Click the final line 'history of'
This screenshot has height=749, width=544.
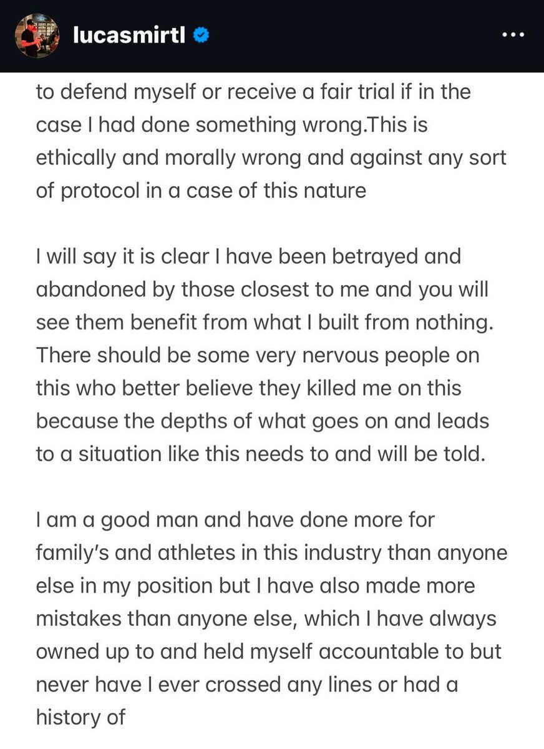coord(80,718)
